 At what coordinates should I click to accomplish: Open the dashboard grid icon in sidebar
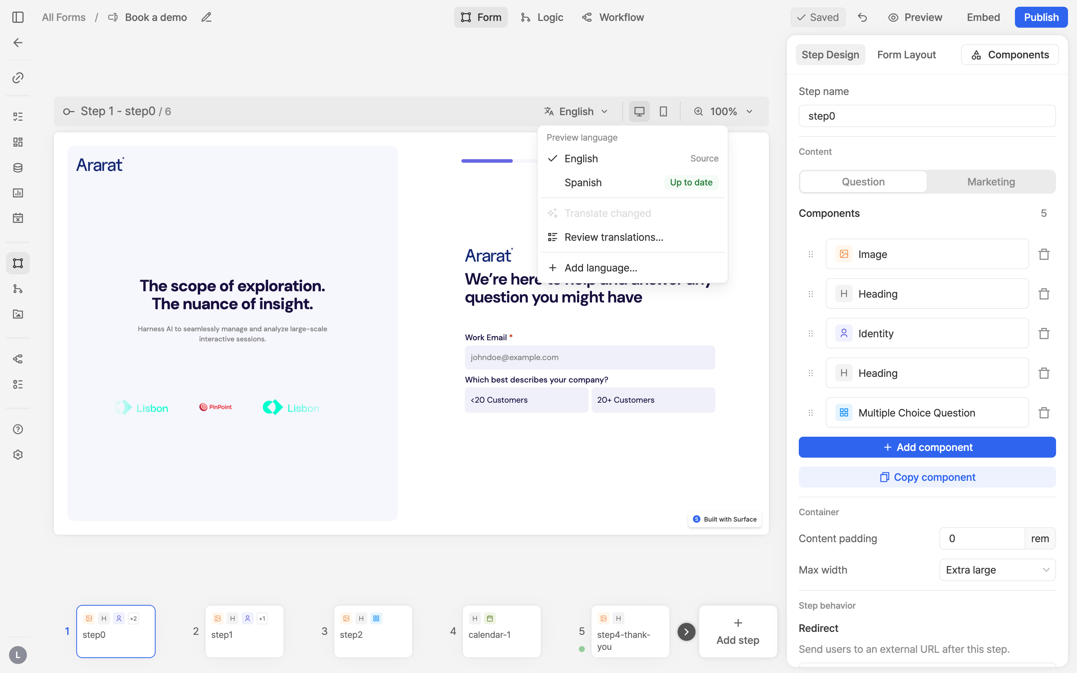tap(18, 142)
